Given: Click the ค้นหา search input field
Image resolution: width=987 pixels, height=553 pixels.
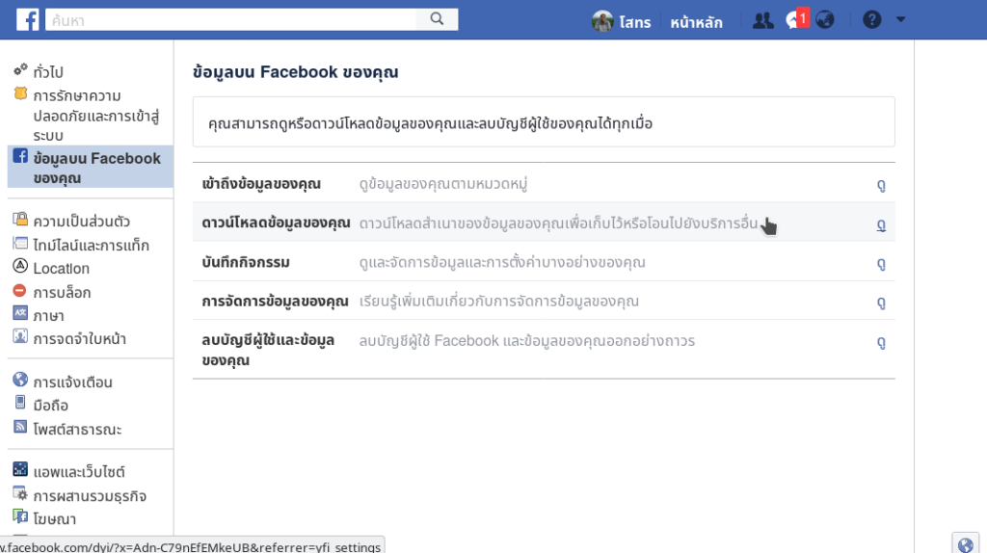Looking at the screenshot, I should pyautogui.click(x=230, y=19).
